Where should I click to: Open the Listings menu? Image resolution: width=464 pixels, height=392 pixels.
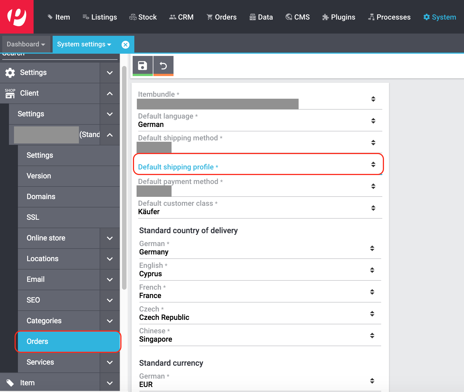click(x=100, y=17)
